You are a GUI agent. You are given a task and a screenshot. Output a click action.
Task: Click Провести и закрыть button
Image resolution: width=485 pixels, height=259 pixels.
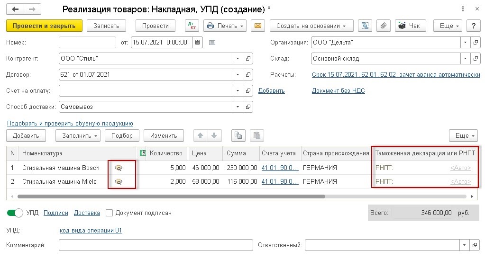click(44, 26)
